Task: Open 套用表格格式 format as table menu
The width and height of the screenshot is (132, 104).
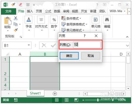Action: point(74,24)
